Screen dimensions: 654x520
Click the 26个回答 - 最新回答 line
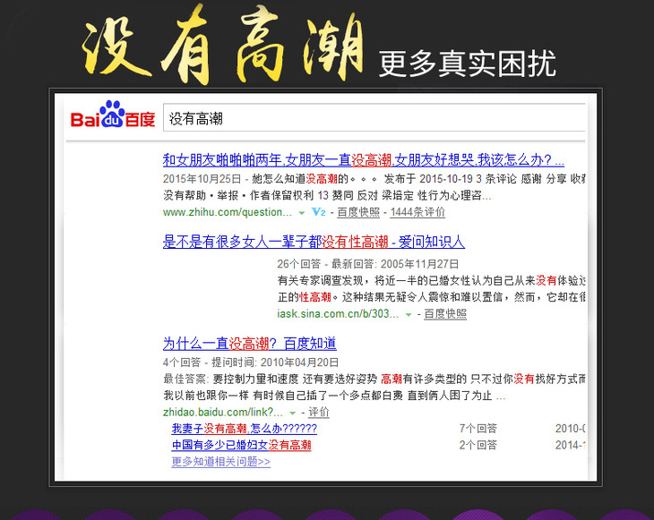tap(368, 264)
